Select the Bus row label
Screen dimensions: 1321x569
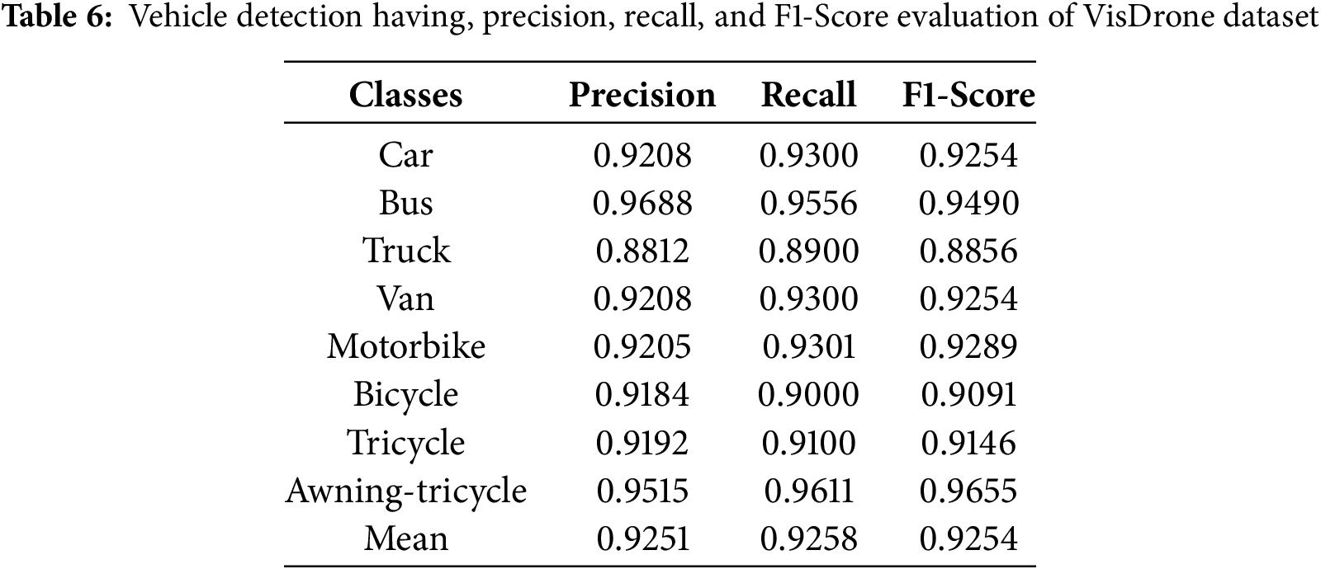pyautogui.click(x=405, y=203)
